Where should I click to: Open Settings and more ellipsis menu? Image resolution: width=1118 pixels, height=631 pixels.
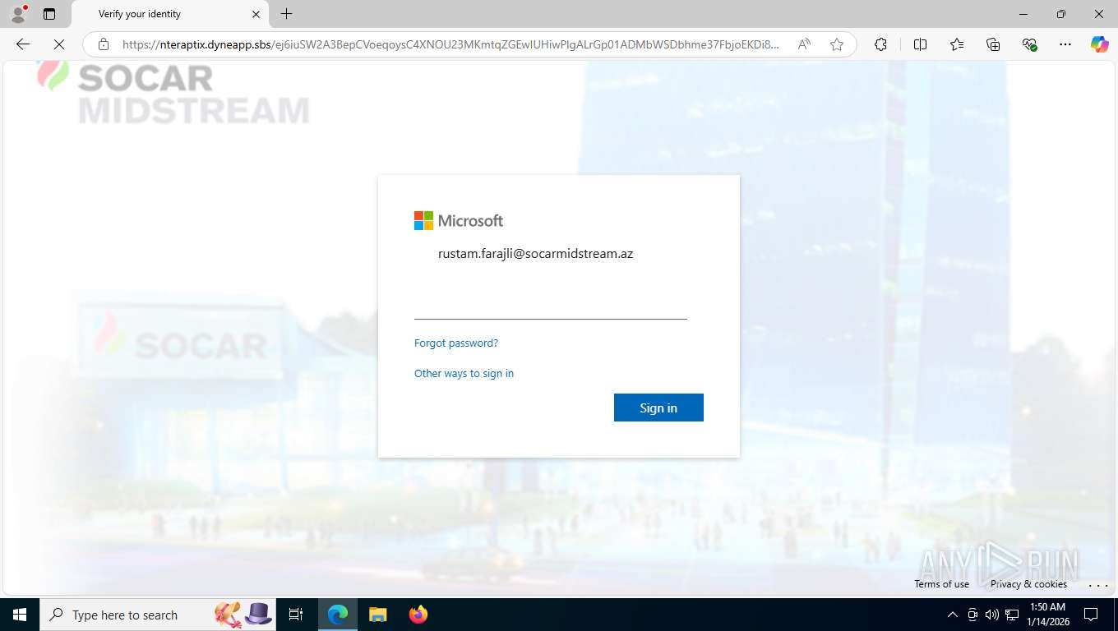(1065, 44)
